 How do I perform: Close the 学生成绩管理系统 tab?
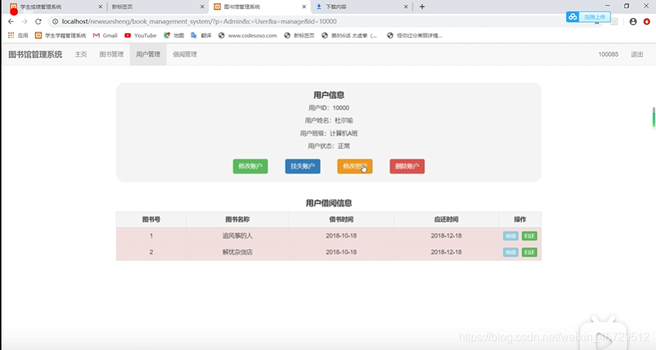point(100,7)
